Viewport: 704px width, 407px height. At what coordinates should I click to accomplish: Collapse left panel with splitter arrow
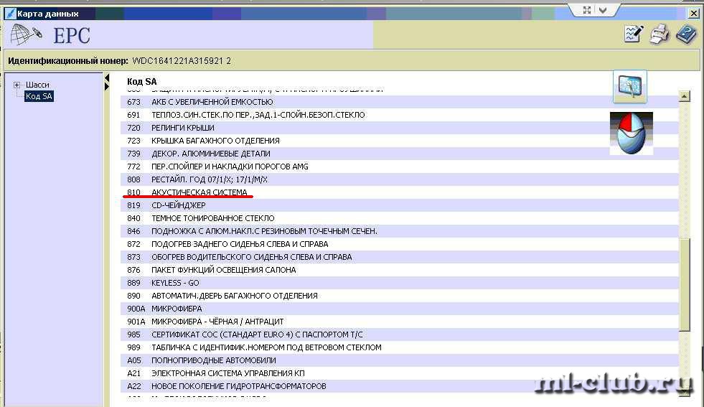coord(107,78)
